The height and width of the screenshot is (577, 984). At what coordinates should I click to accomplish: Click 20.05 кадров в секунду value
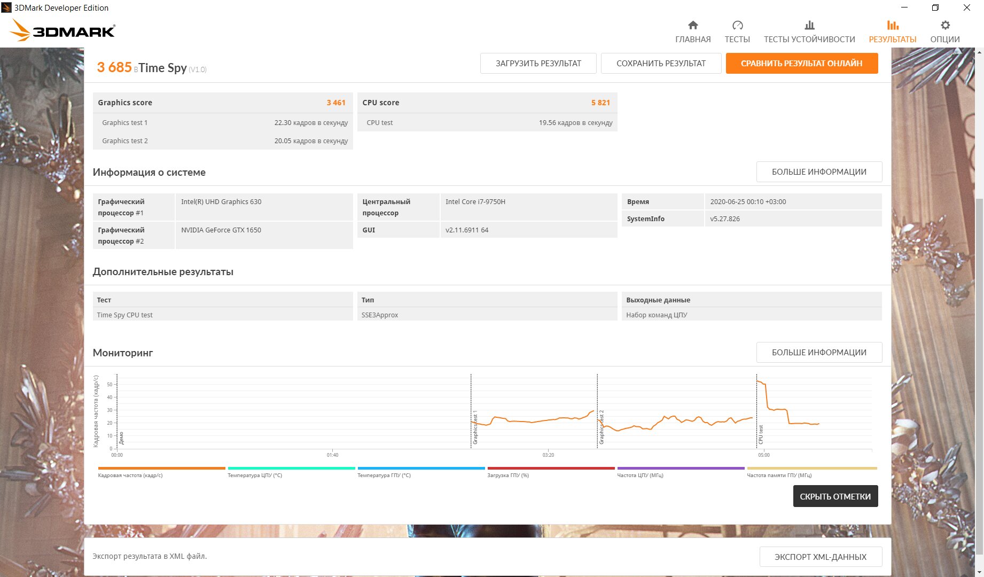pos(311,141)
